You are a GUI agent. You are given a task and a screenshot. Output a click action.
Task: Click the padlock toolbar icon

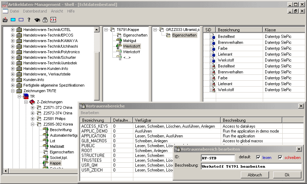(45, 19)
